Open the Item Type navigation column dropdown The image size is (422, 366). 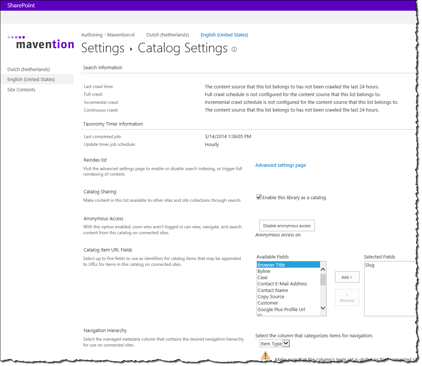coord(274,344)
